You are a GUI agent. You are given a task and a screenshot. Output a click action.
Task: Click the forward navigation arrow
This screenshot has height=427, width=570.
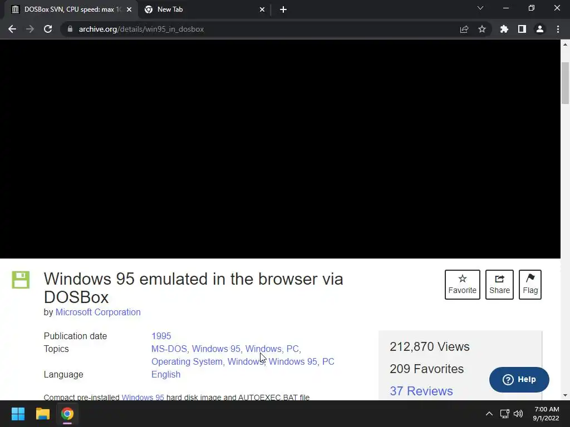tap(30, 29)
